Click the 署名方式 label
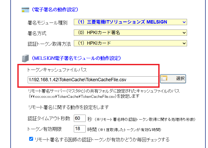Screen dimensions: 208x148 37,33
